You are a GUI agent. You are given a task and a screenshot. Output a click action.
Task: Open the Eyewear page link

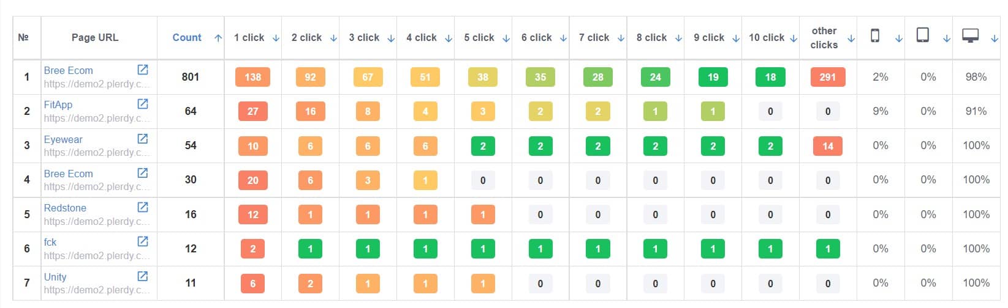click(x=63, y=139)
